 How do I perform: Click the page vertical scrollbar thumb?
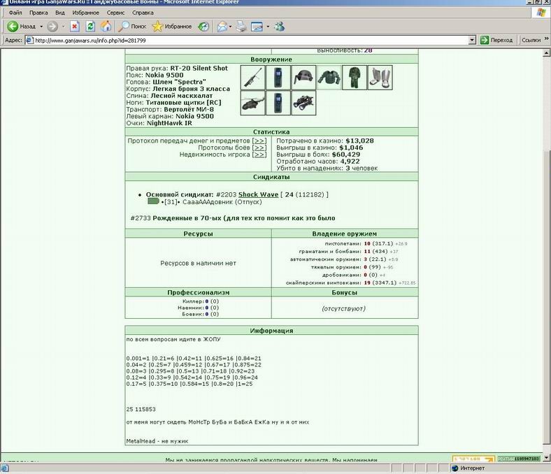546,297
